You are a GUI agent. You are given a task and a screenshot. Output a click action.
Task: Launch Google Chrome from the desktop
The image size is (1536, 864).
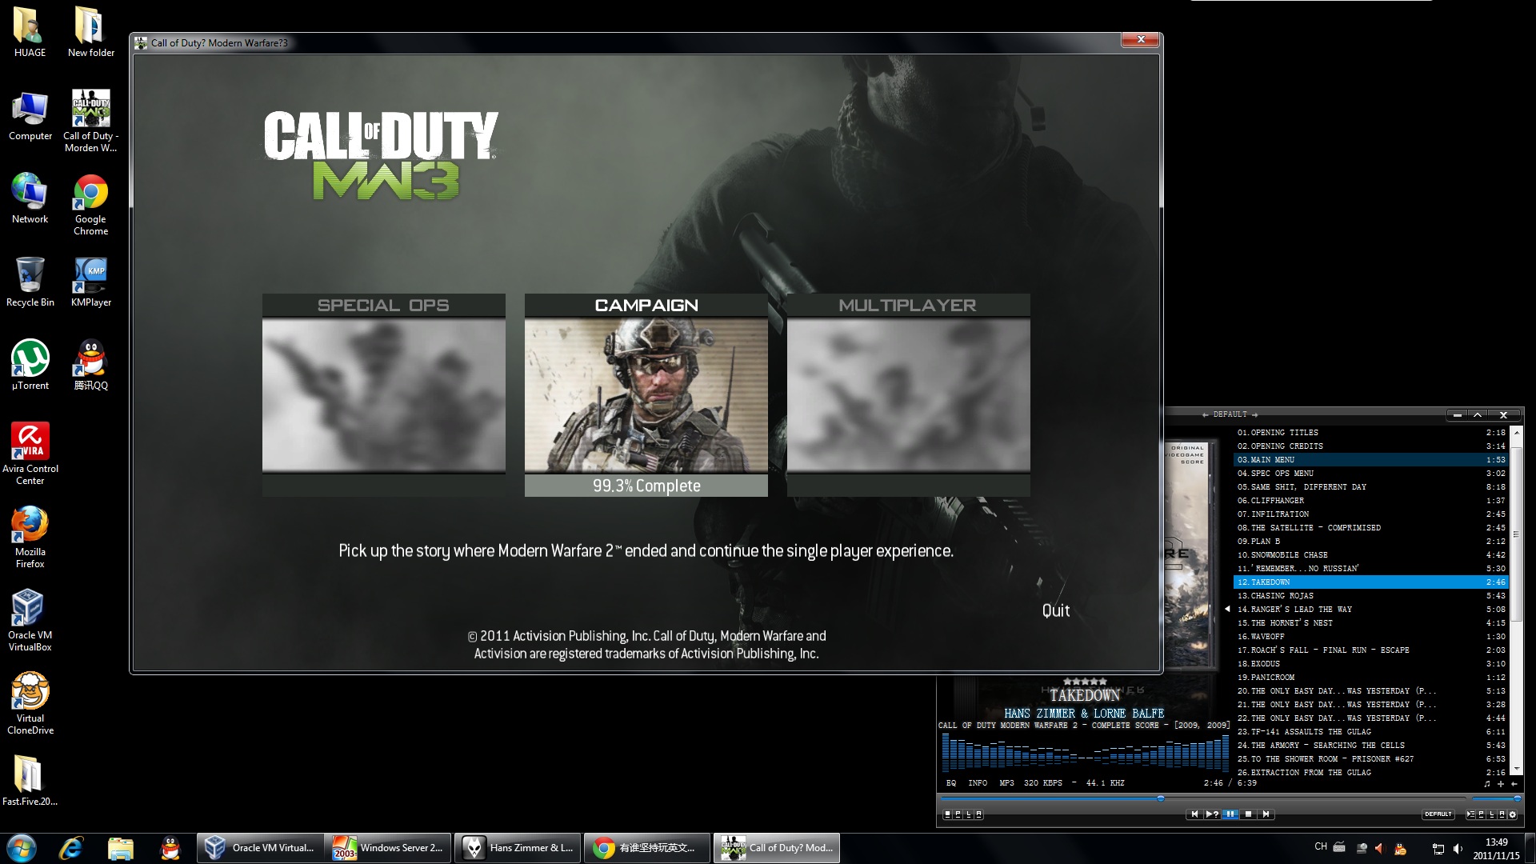coord(90,205)
